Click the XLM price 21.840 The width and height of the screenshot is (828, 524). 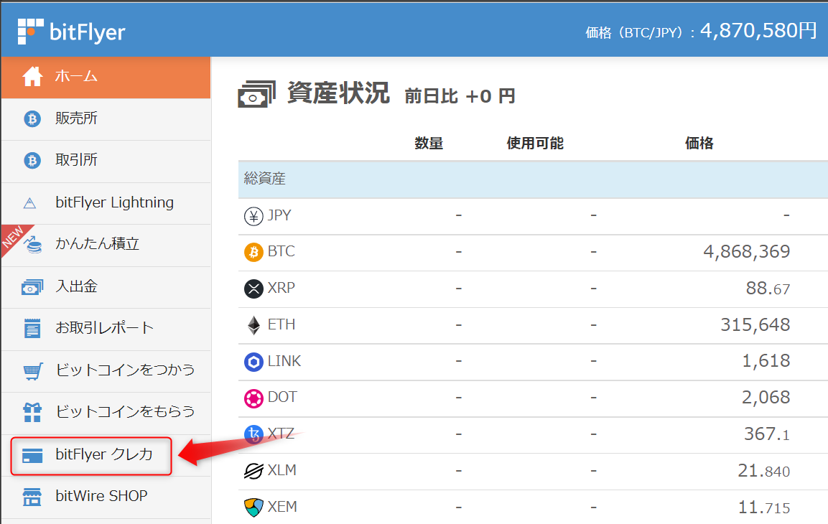763,470
